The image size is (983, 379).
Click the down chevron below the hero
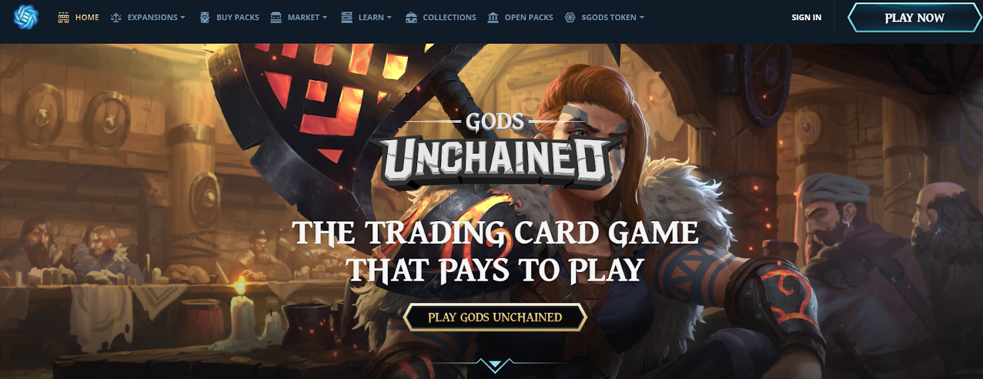click(x=495, y=365)
